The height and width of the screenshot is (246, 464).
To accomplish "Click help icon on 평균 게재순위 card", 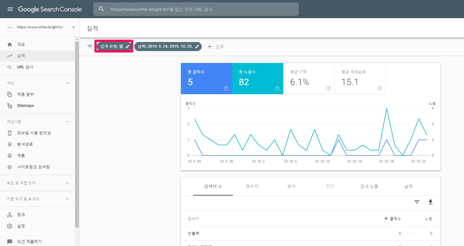I will point(380,88).
